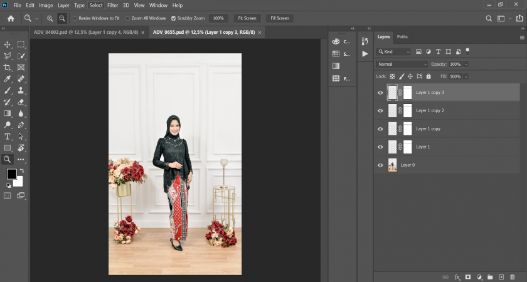
Task: Delete layer using trash icon
Action: point(512,276)
